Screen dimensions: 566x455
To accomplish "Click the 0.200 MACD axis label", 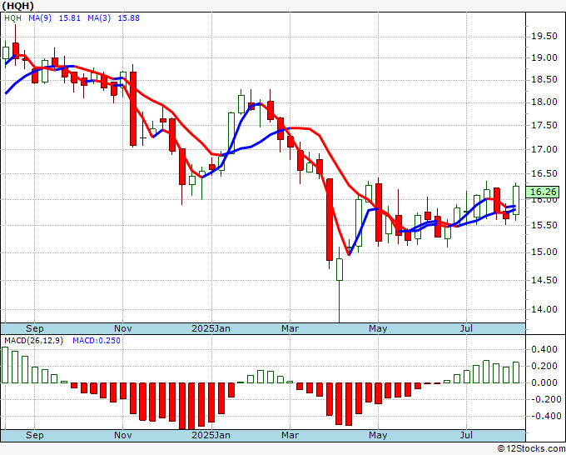I will (544, 366).
